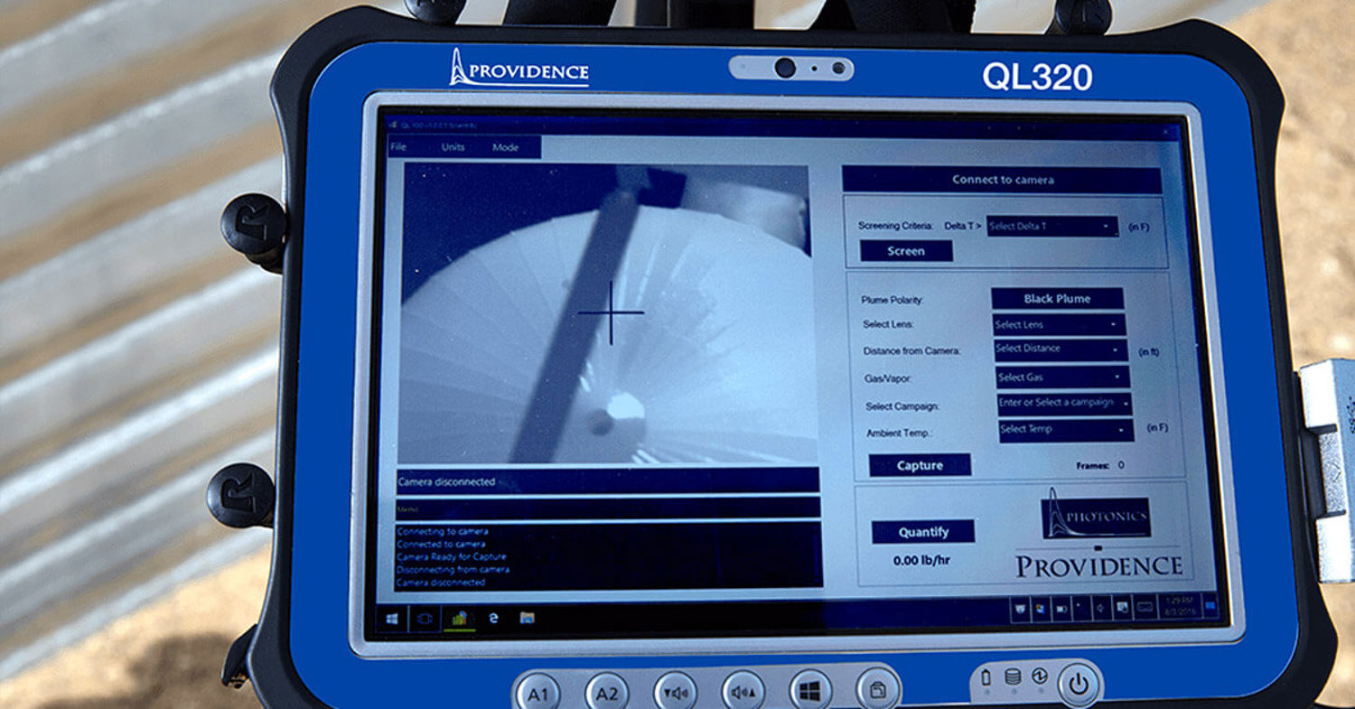Open the Units menu

453,147
